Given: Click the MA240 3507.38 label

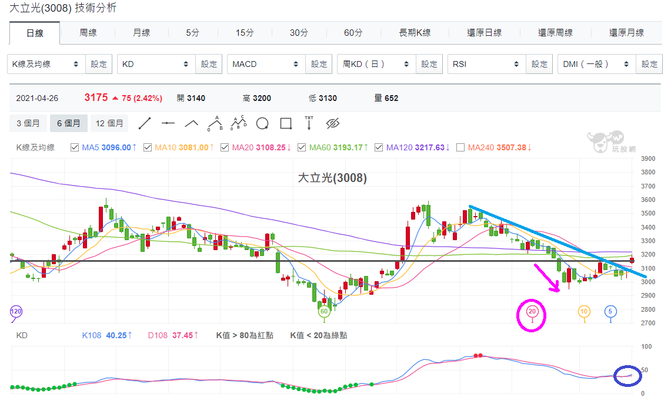Looking at the screenshot, I should [499, 147].
